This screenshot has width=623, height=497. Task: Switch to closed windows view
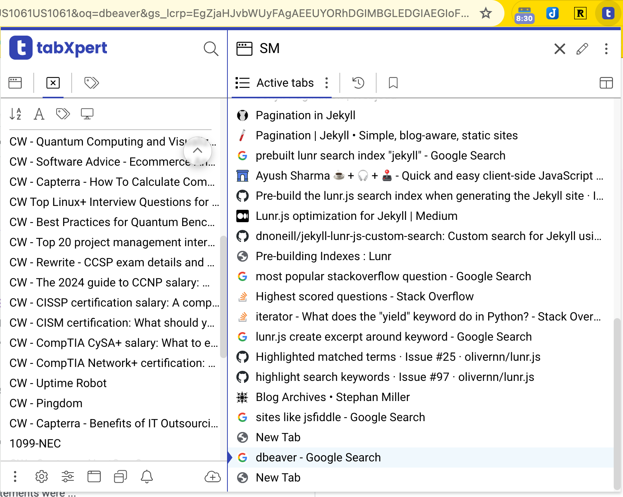click(x=53, y=83)
